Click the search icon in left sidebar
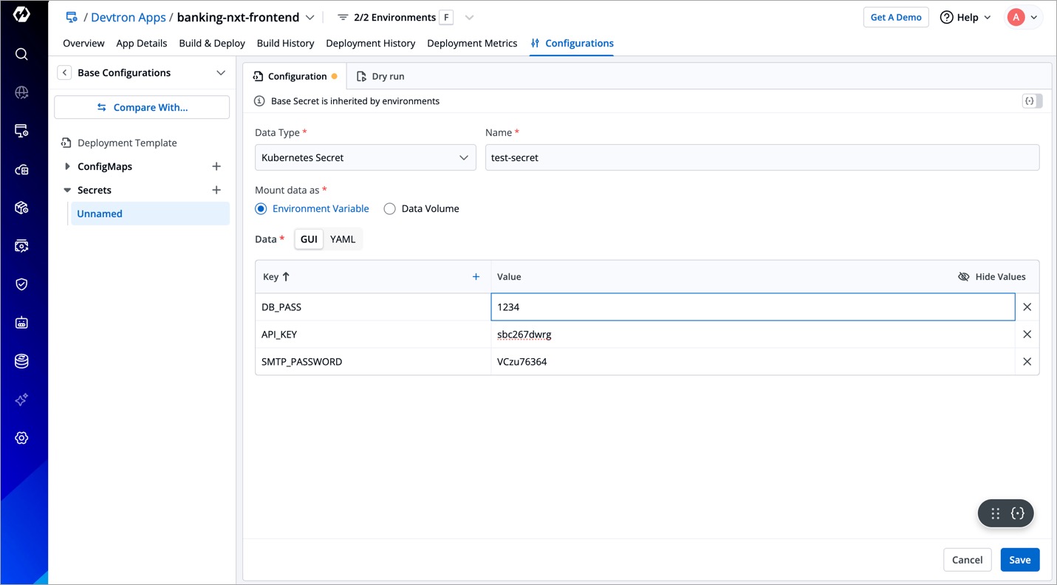This screenshot has width=1057, height=585. [x=21, y=54]
